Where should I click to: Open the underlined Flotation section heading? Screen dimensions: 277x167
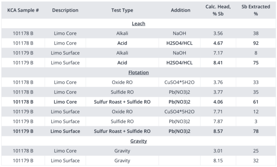[138, 72]
